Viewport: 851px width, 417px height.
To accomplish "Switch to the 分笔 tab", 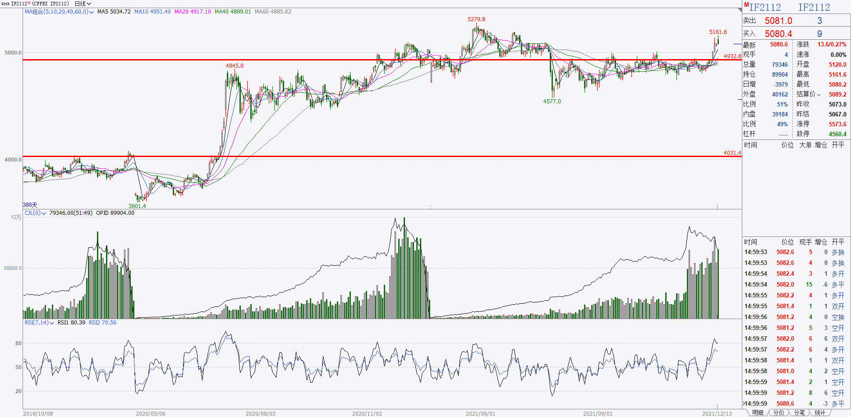I will click(800, 412).
